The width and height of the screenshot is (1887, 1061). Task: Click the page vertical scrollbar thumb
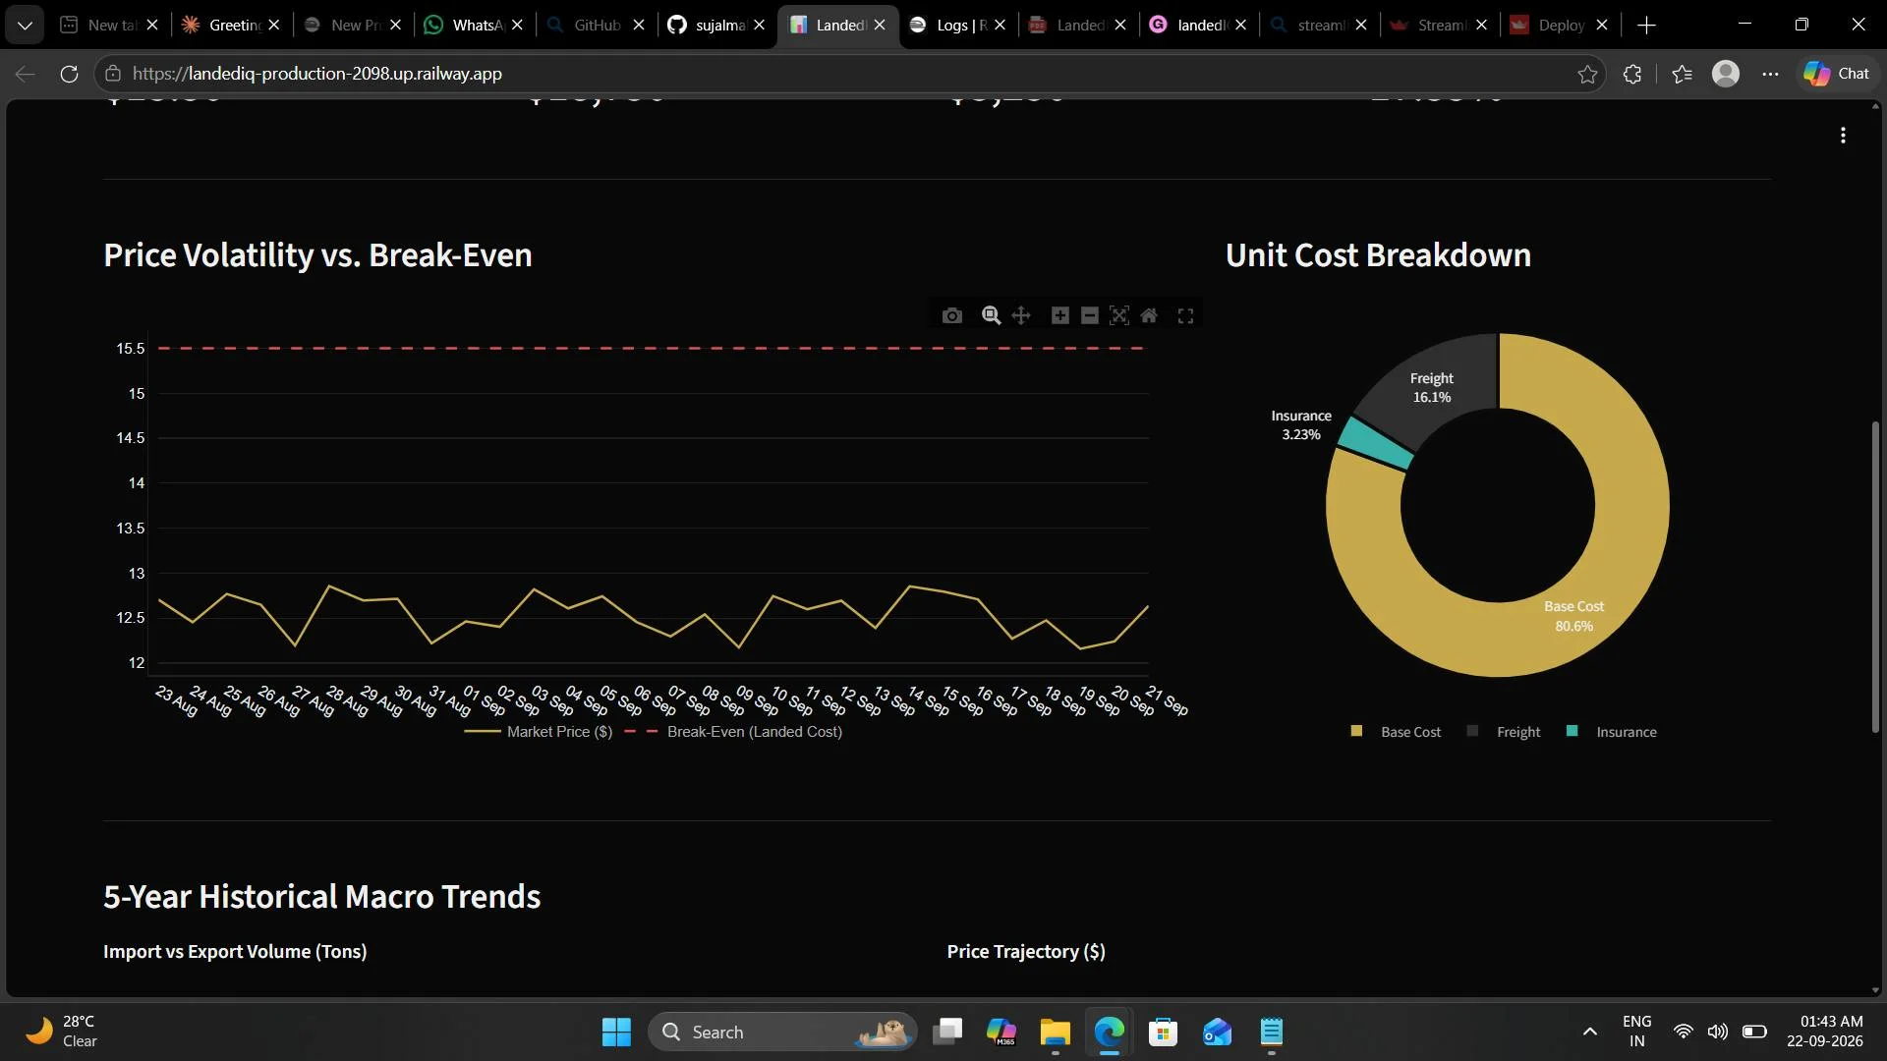[x=1875, y=577]
